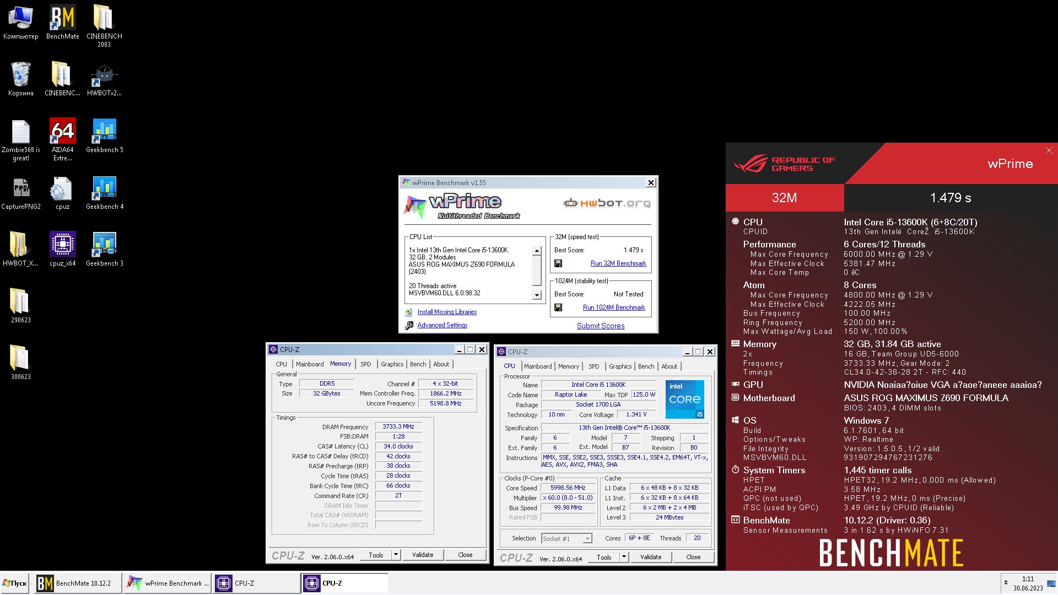Open SPD tab in right CPU-Z window
This screenshot has width=1058, height=595.
[x=594, y=366]
